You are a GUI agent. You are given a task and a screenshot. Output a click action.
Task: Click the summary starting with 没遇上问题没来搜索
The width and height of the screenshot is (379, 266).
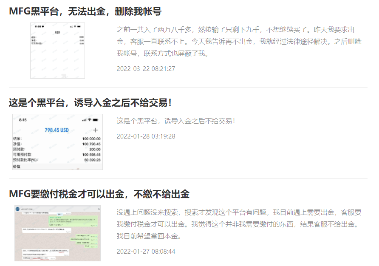click(x=239, y=224)
